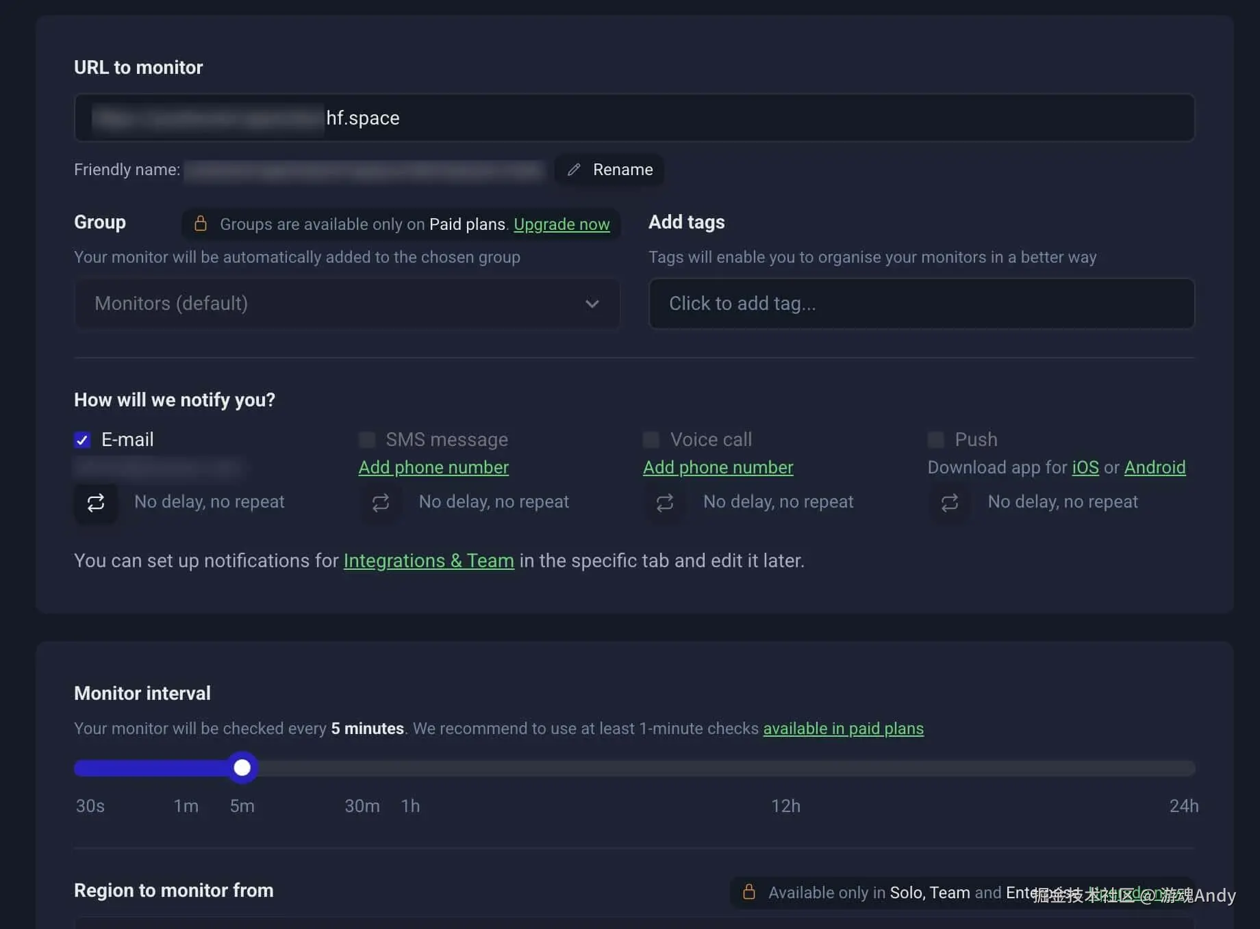This screenshot has height=929, width=1260.
Task: Open the Upgrade now link
Action: click(x=562, y=224)
